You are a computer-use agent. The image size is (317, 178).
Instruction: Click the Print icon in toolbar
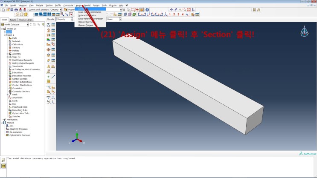[16, 10]
